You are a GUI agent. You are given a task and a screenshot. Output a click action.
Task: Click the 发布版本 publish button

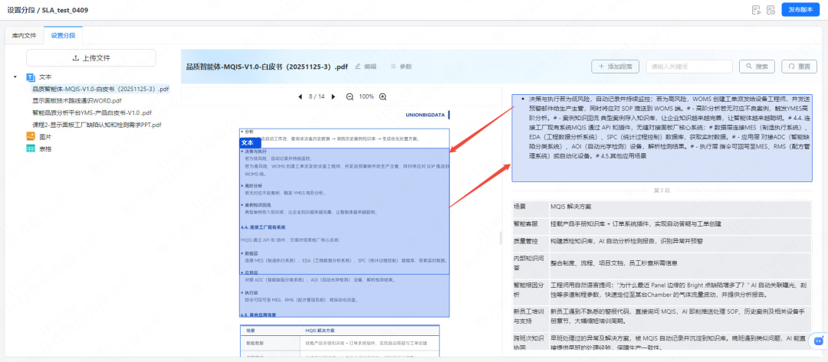(x=800, y=9)
